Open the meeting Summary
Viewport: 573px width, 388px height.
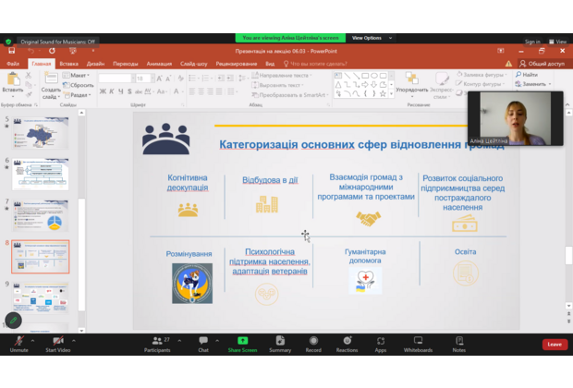tap(280, 342)
